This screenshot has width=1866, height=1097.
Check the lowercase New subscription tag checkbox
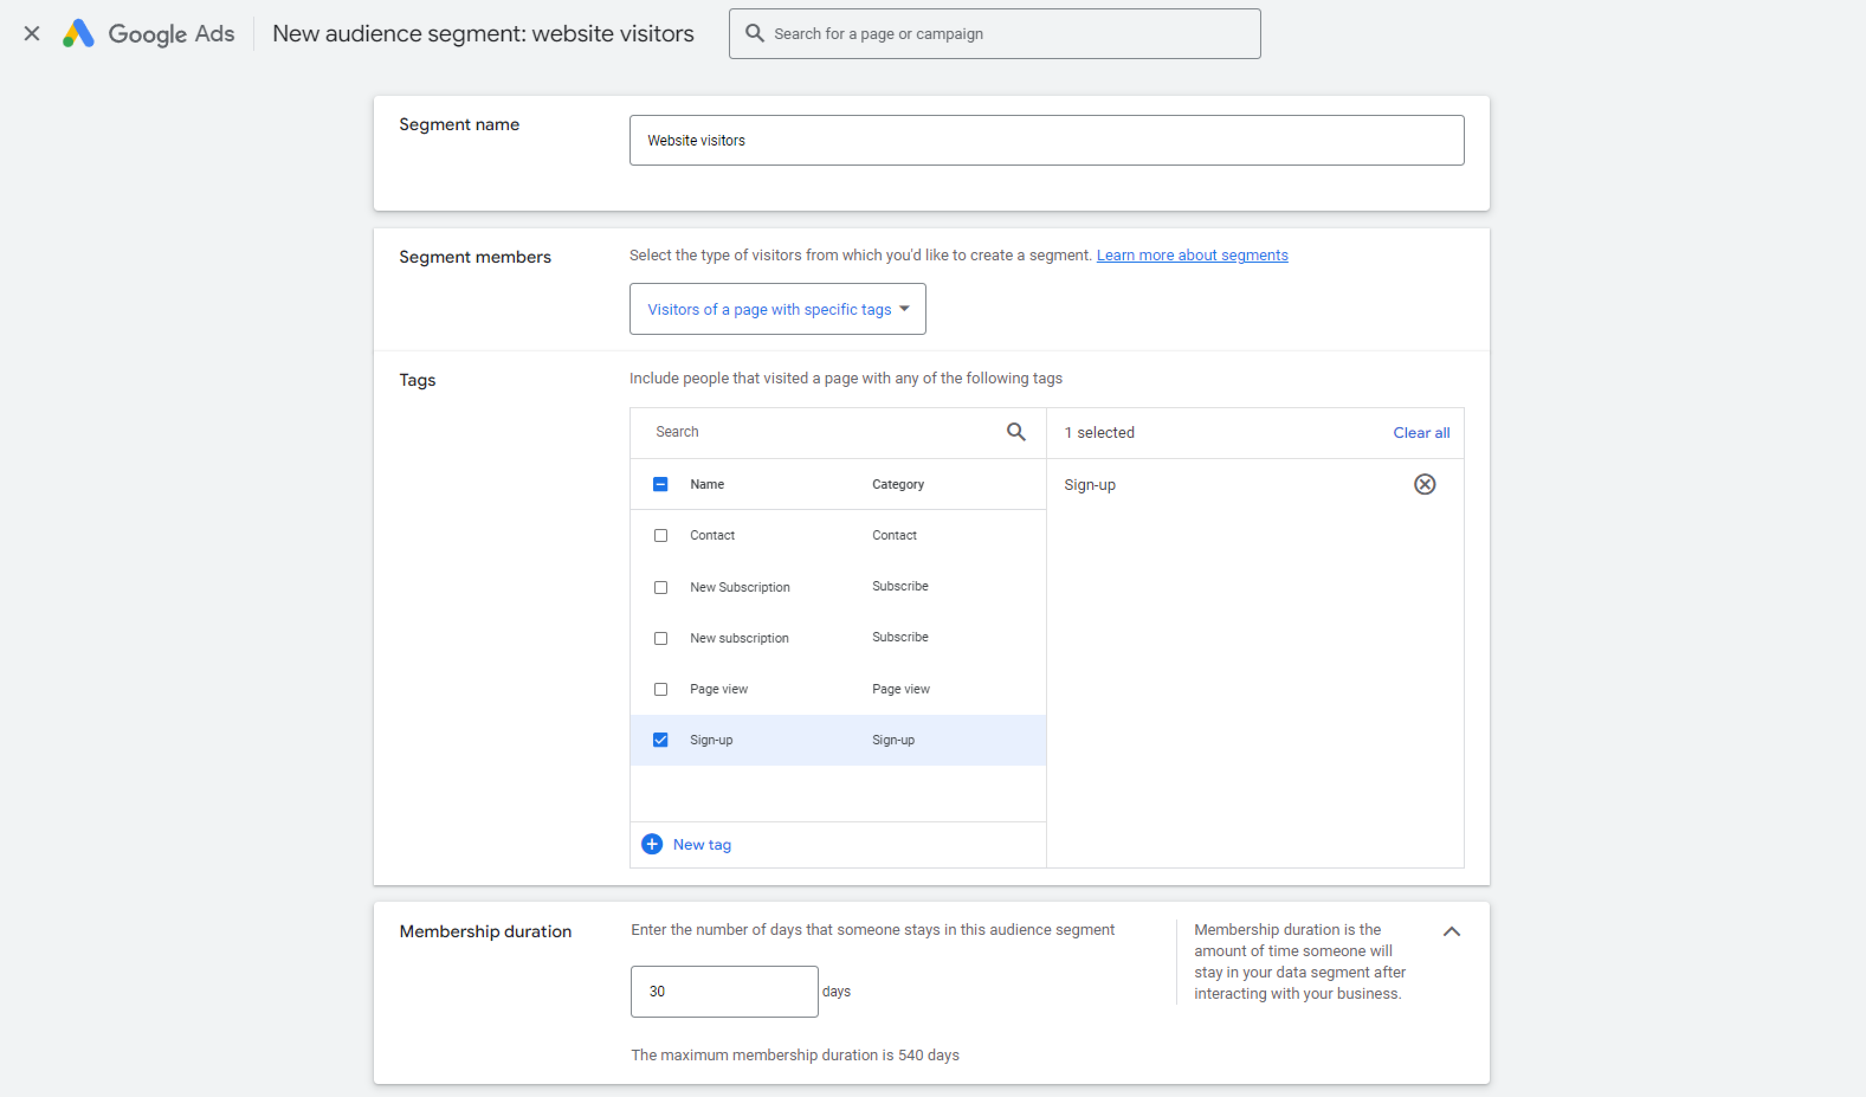pyautogui.click(x=660, y=638)
